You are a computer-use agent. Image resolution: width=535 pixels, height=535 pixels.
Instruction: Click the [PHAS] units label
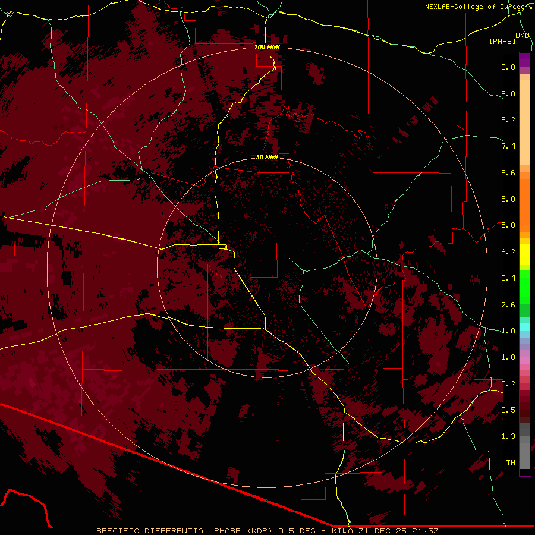(x=502, y=42)
